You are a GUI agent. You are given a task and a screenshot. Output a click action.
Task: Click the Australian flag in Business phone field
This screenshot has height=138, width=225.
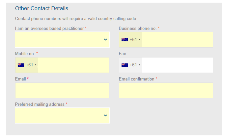tap(125, 39)
